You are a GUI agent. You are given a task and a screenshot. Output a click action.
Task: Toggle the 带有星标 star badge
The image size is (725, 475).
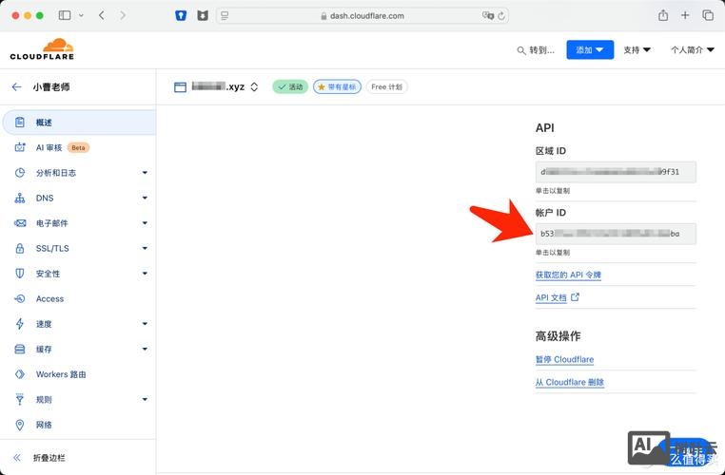(x=337, y=86)
